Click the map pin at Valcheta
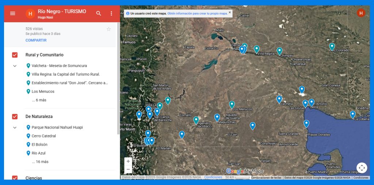 (x=279, y=99)
